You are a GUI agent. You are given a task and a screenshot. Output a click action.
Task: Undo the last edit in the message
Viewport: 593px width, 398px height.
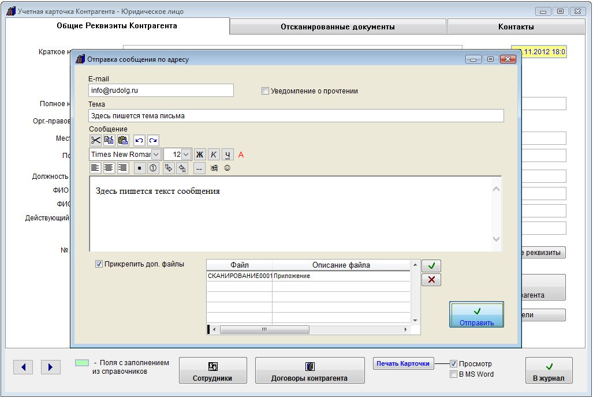[139, 140]
